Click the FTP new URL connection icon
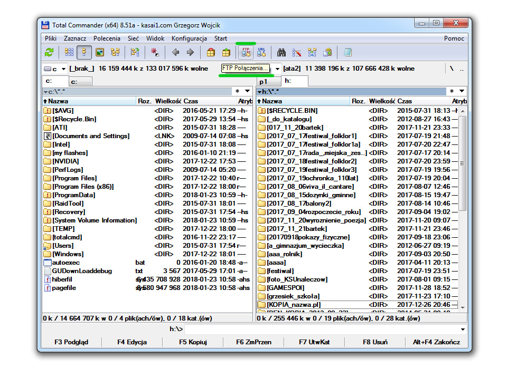Image resolution: width=507 pixels, height=368 pixels. pos(261,52)
